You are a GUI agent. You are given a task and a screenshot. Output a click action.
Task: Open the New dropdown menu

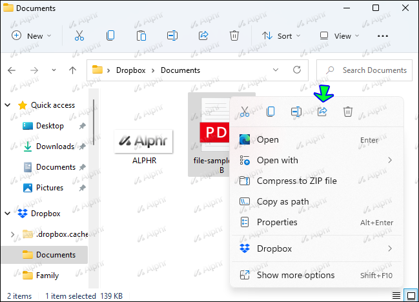click(31, 35)
